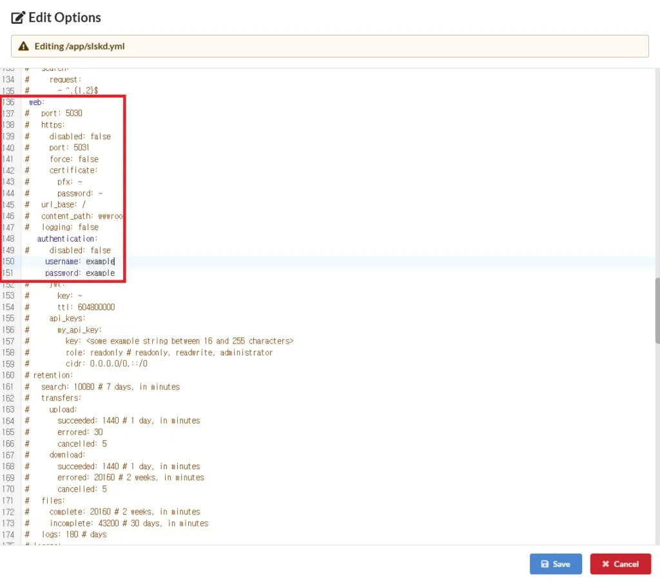Save changes to slskd.yml

(x=556, y=563)
